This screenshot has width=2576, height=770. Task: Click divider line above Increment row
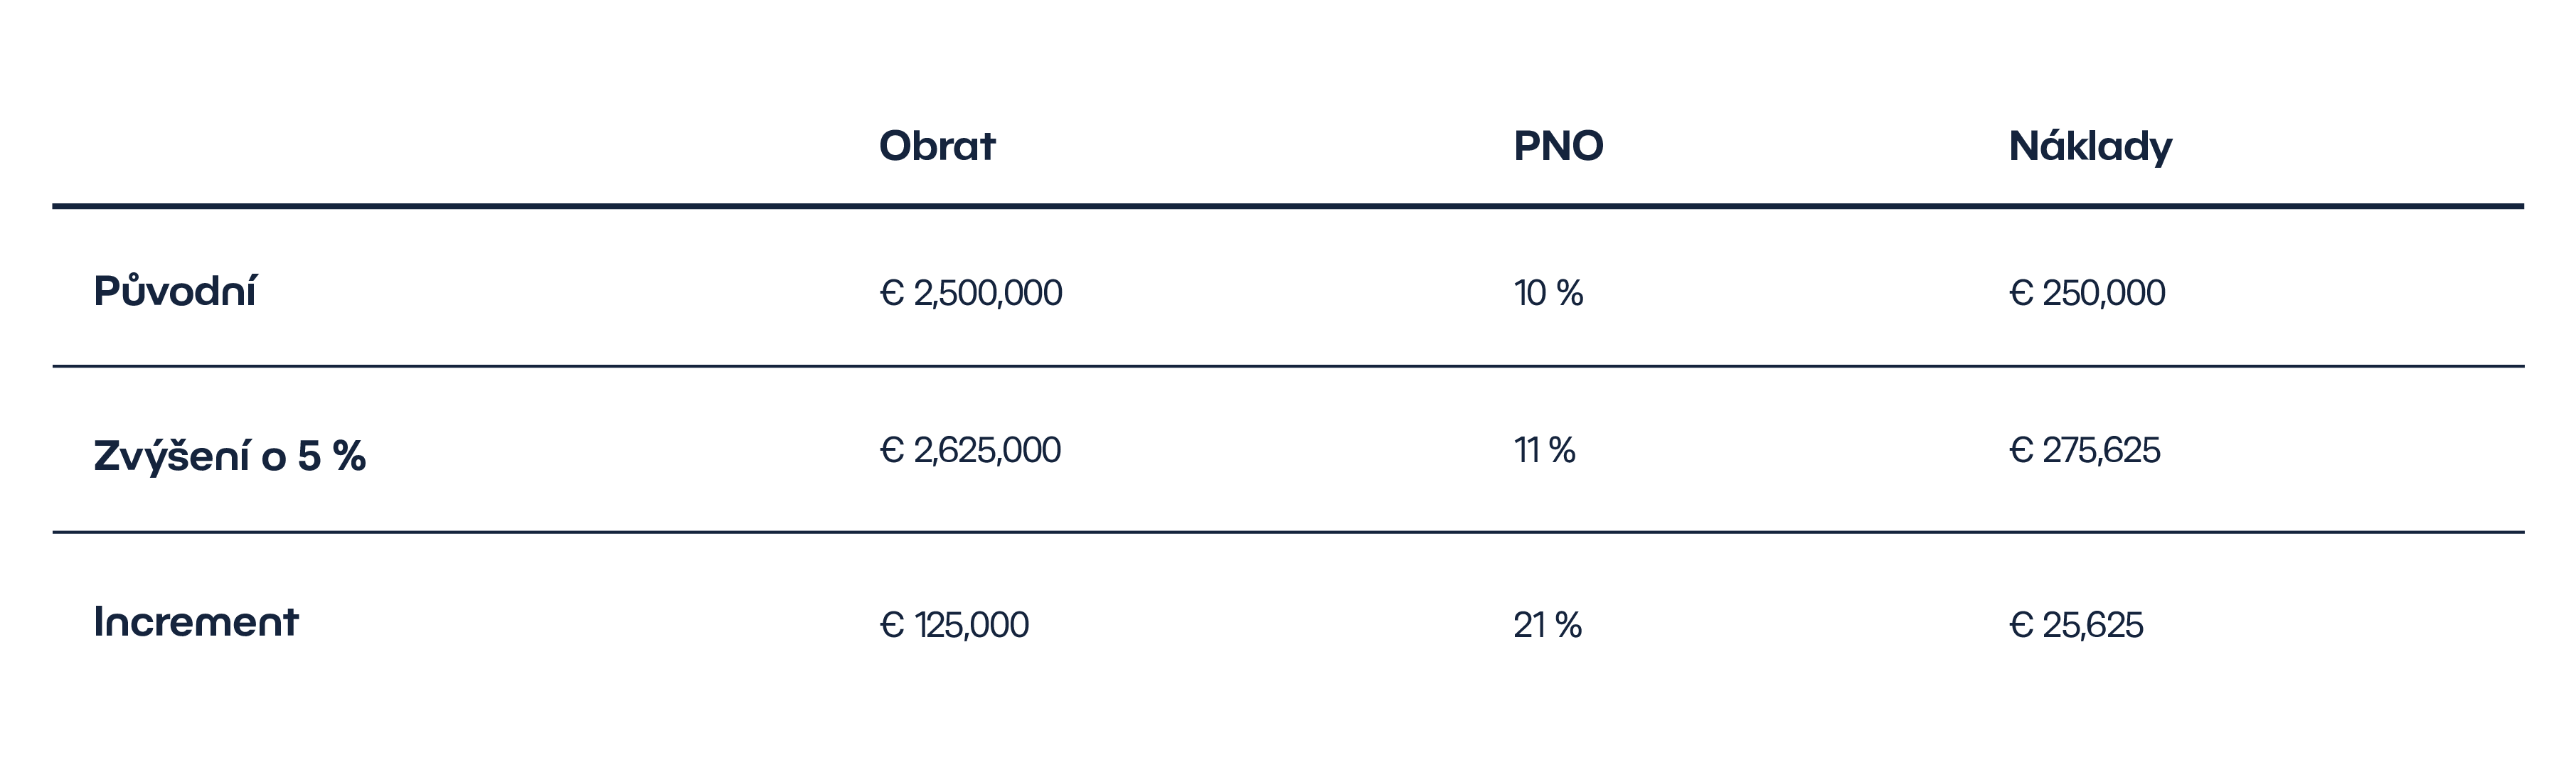point(1288,532)
